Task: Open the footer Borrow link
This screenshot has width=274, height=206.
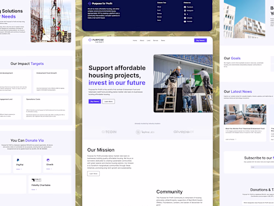Action: coord(159,14)
